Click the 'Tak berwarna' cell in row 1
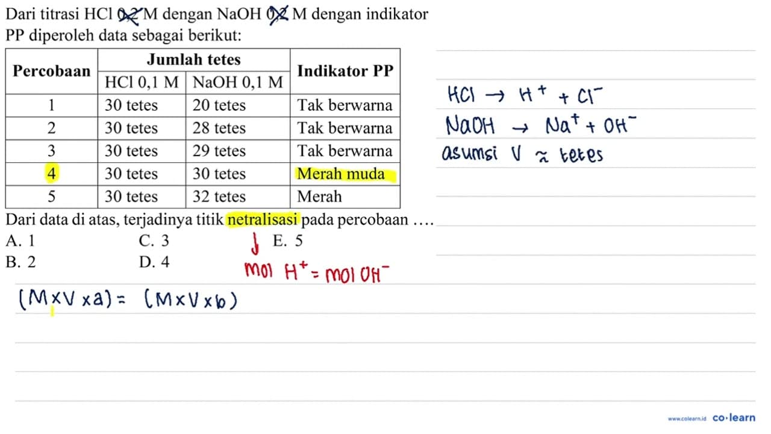Screen dimensions: 771x434 (345, 105)
